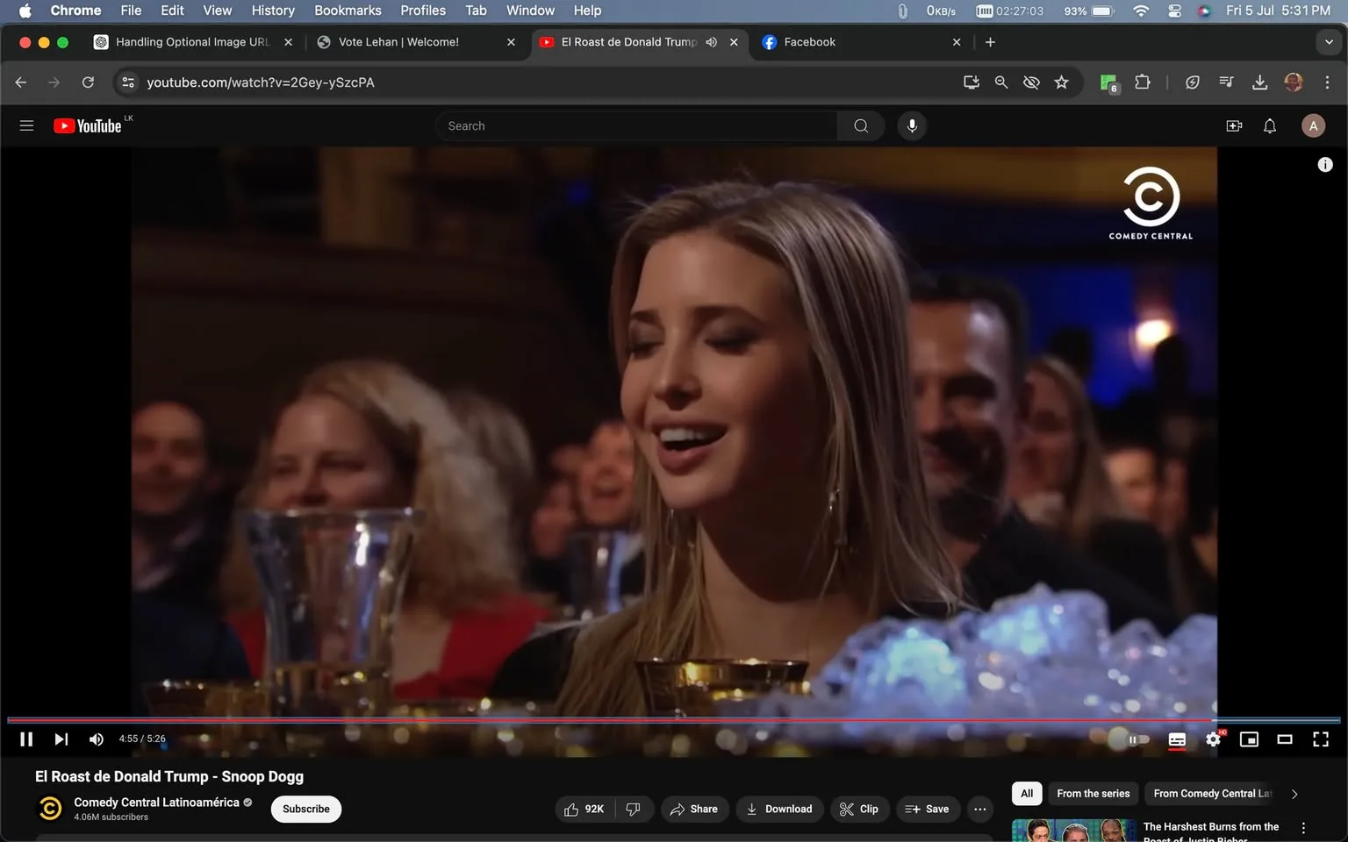Switch to miniplayer mode
This screenshot has width=1348, height=842.
point(1249,739)
